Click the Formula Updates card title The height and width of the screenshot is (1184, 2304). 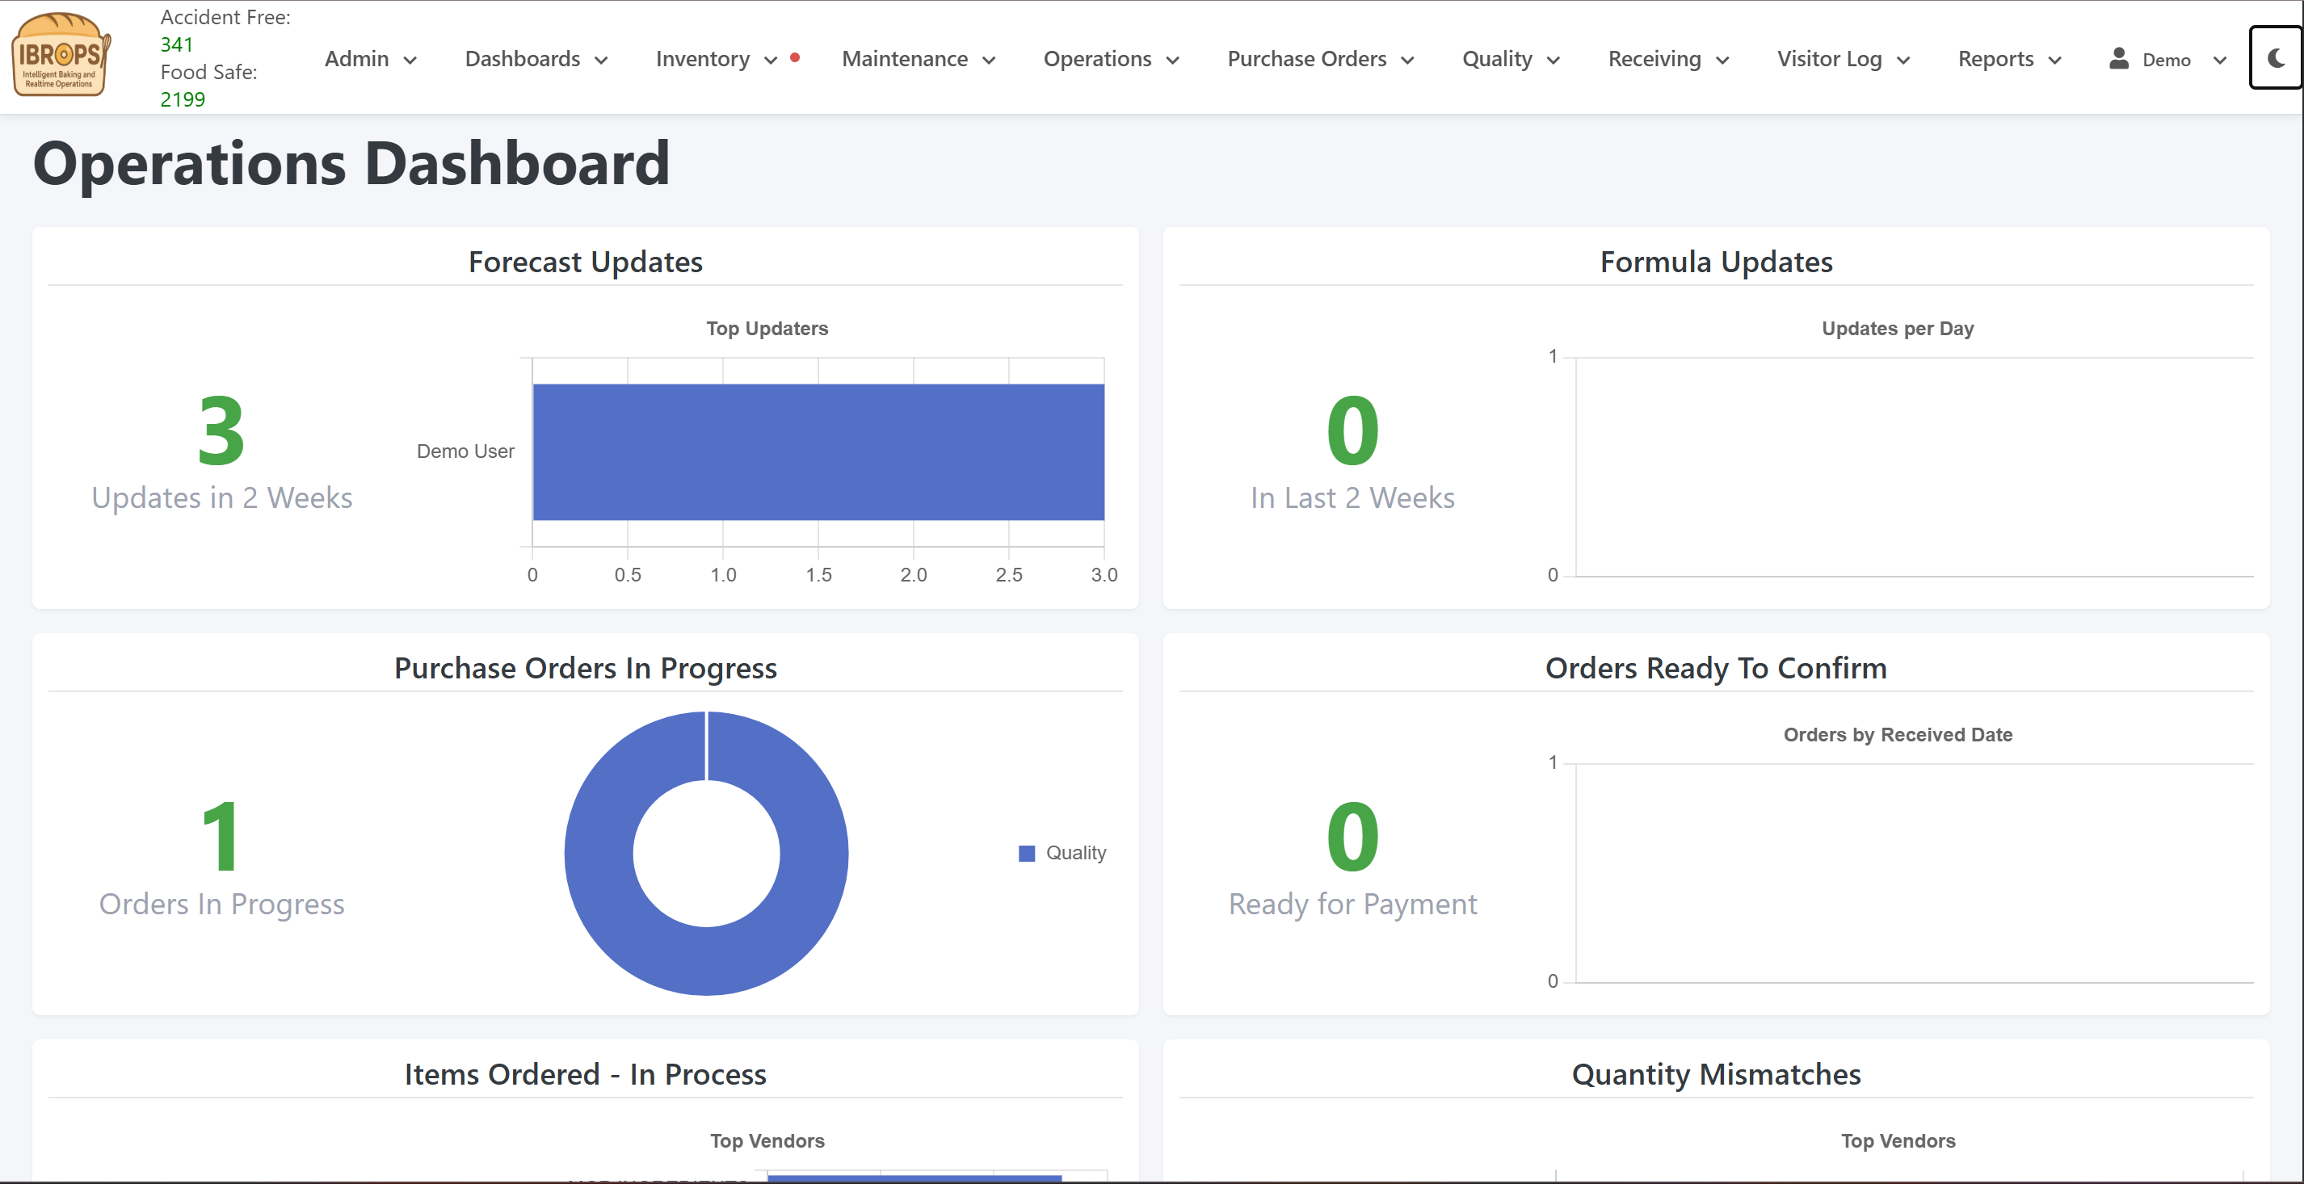1717,262
